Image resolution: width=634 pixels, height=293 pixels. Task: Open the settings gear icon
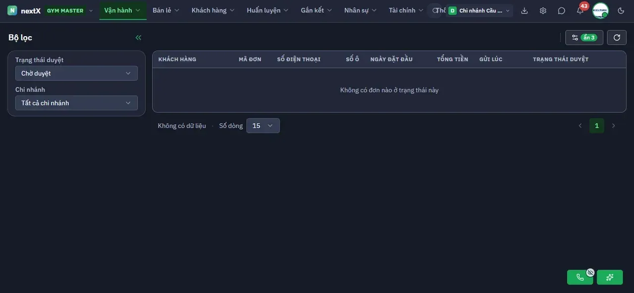(543, 10)
